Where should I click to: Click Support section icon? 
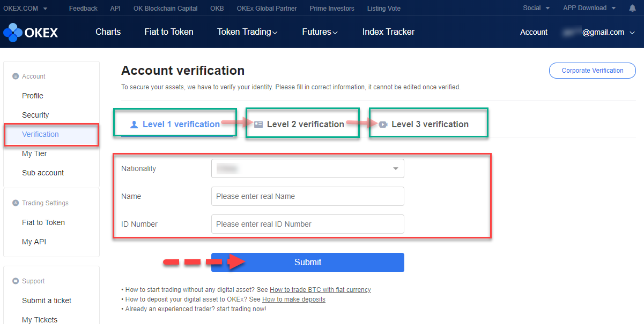[16, 281]
